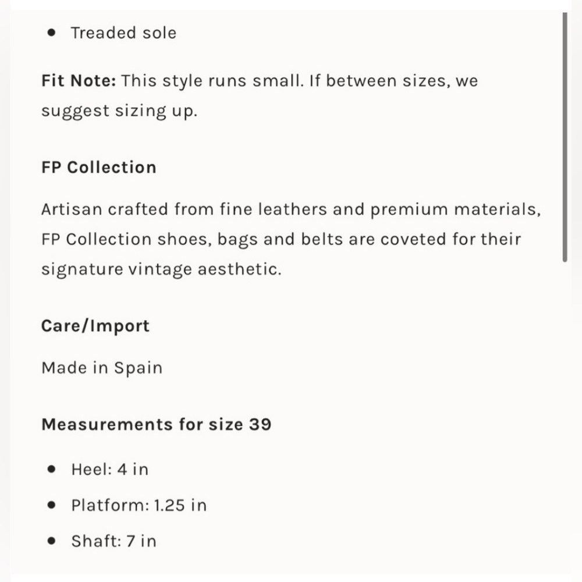The image size is (582, 582).
Task: Click the 'FP Collection' heading
Action: pyautogui.click(x=99, y=167)
